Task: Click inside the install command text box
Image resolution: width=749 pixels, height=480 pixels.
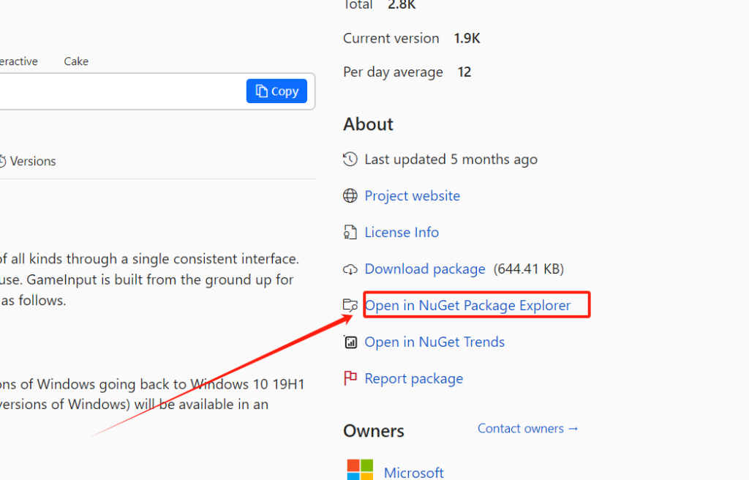Action: [122, 91]
